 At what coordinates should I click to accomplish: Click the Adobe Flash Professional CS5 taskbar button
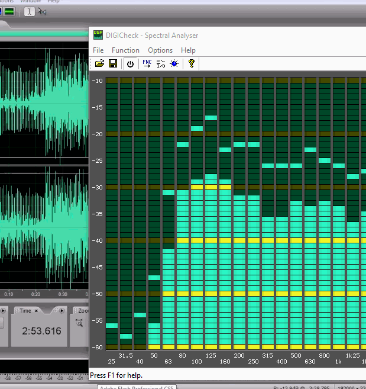(137, 387)
